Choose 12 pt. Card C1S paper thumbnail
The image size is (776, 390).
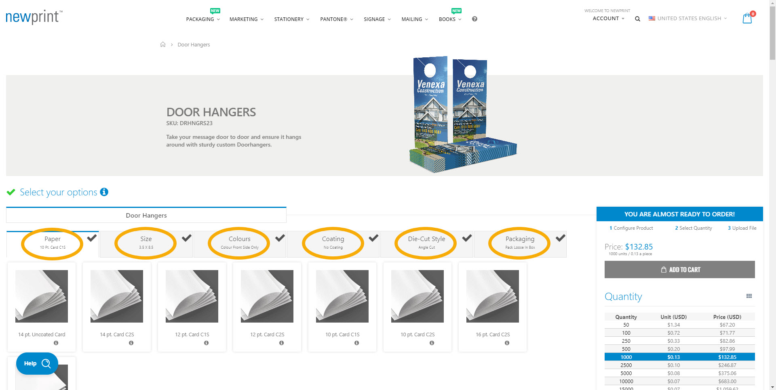192,296
